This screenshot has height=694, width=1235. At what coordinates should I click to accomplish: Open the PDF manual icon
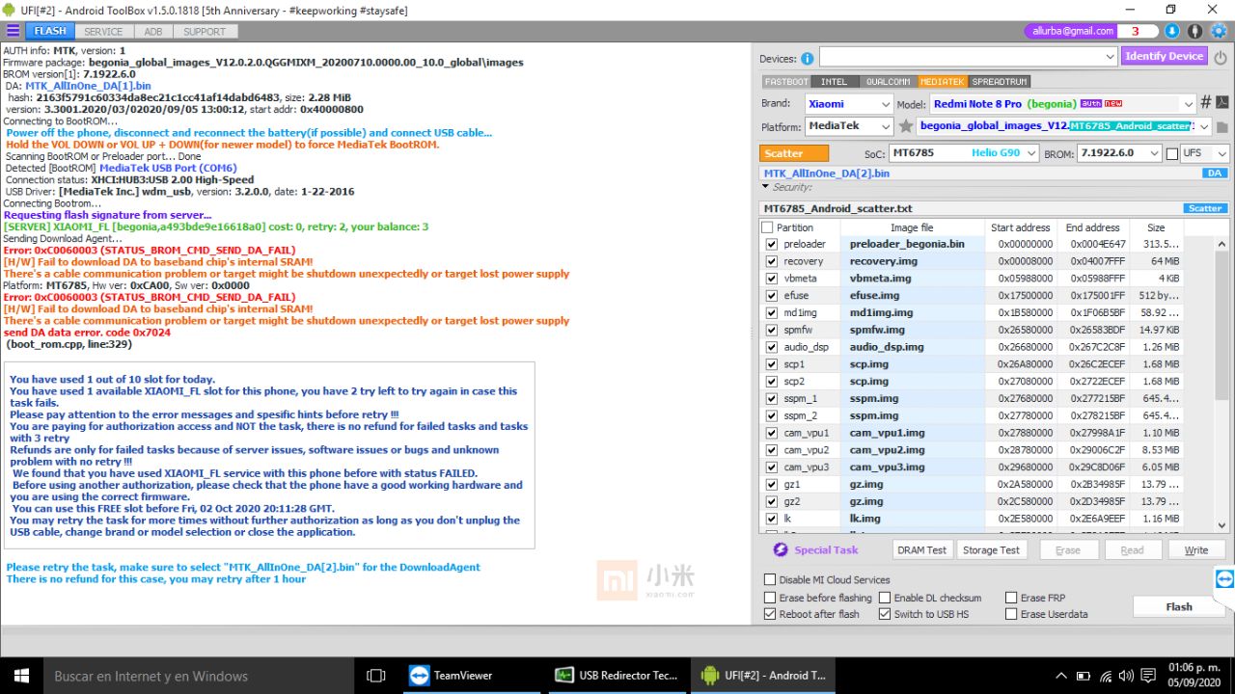(x=1221, y=102)
